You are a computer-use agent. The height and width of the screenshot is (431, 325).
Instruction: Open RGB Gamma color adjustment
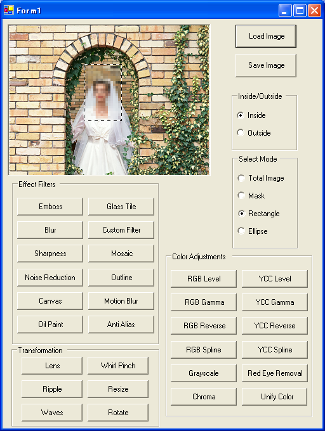(x=204, y=302)
